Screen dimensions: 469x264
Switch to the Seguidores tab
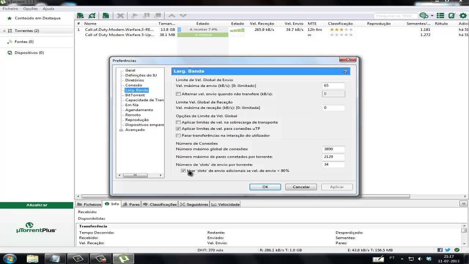click(x=194, y=204)
